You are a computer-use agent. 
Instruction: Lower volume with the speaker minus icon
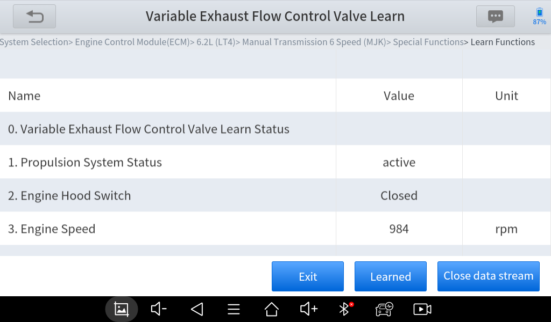pyautogui.click(x=159, y=309)
